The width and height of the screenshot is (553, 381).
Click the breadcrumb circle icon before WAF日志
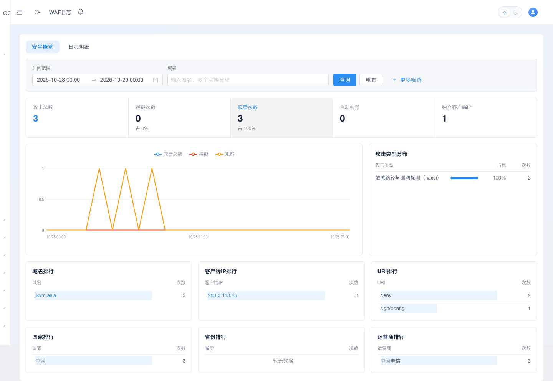[37, 12]
